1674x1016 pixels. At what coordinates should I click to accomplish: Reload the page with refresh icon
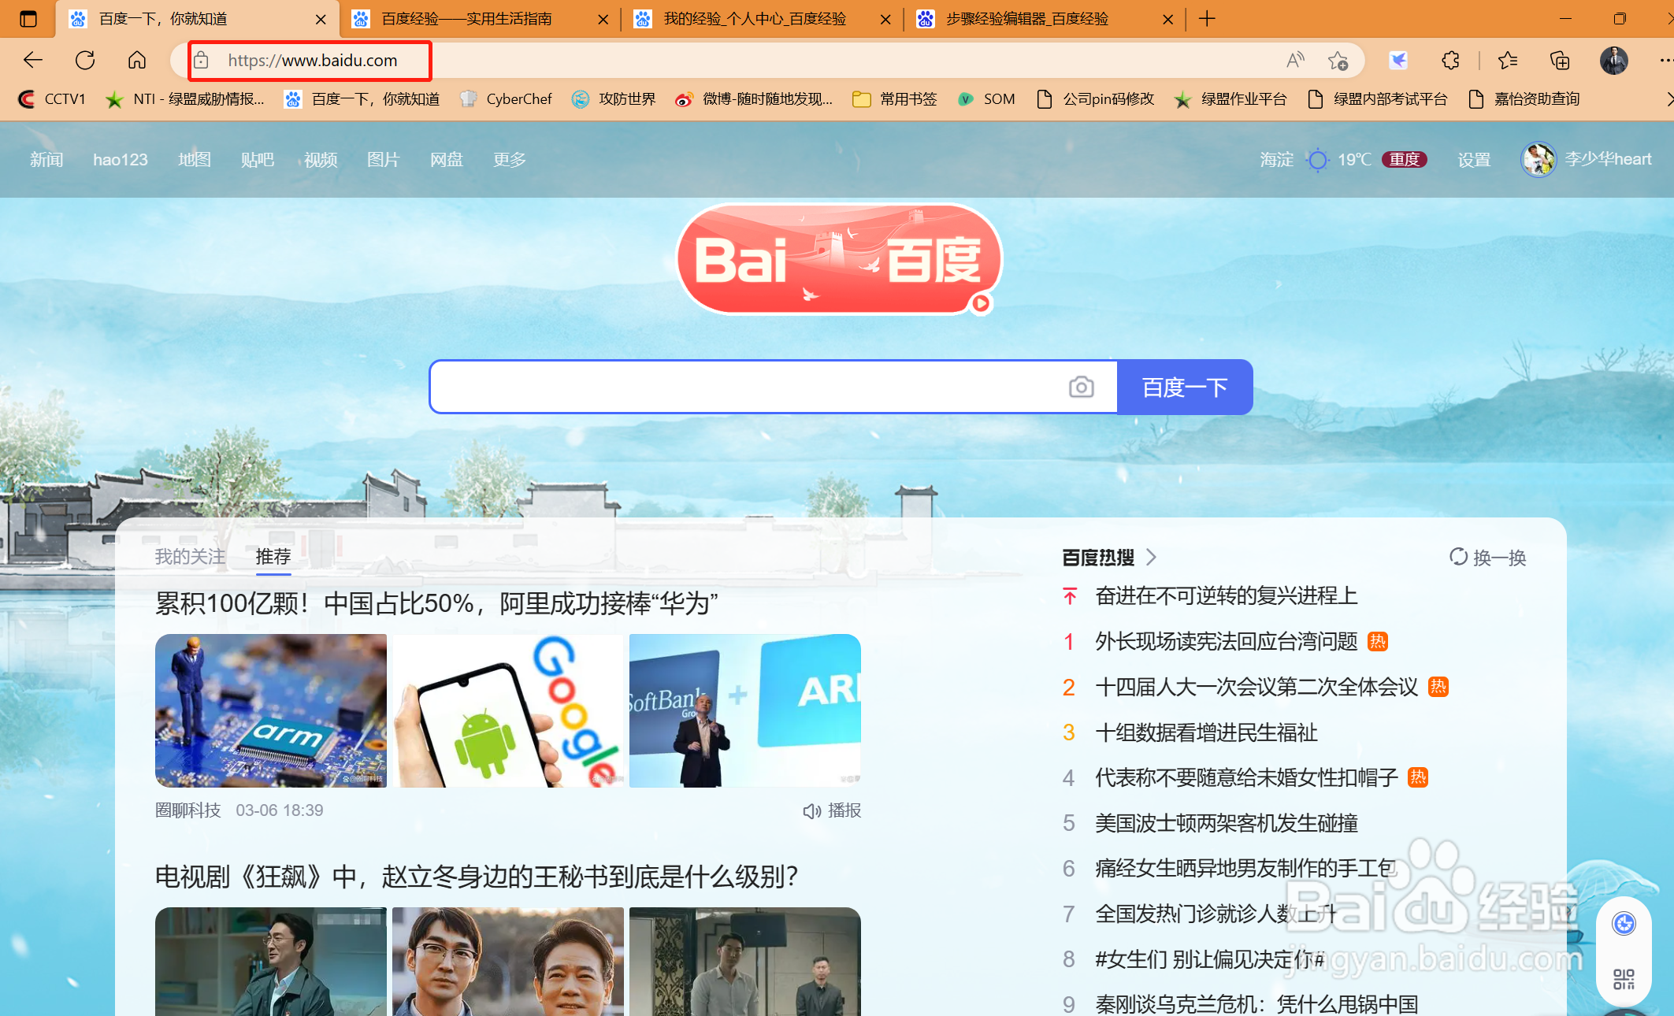coord(85,60)
